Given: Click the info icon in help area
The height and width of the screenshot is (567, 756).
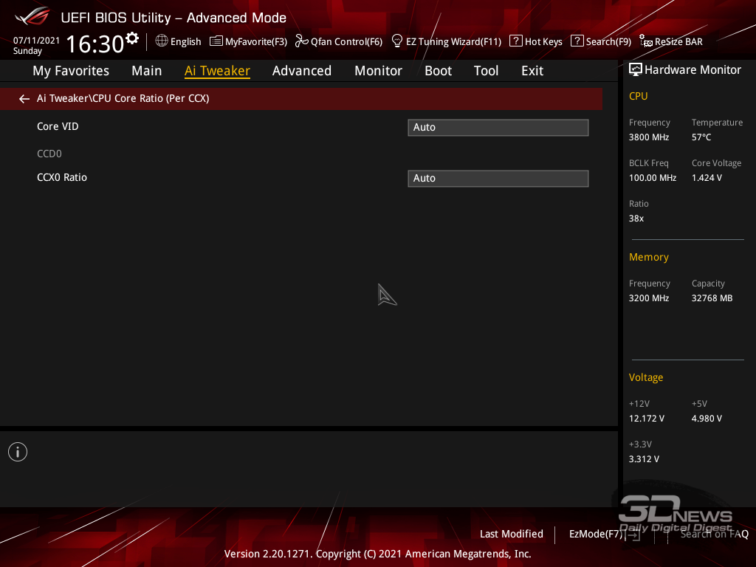Looking at the screenshot, I should pos(18,452).
